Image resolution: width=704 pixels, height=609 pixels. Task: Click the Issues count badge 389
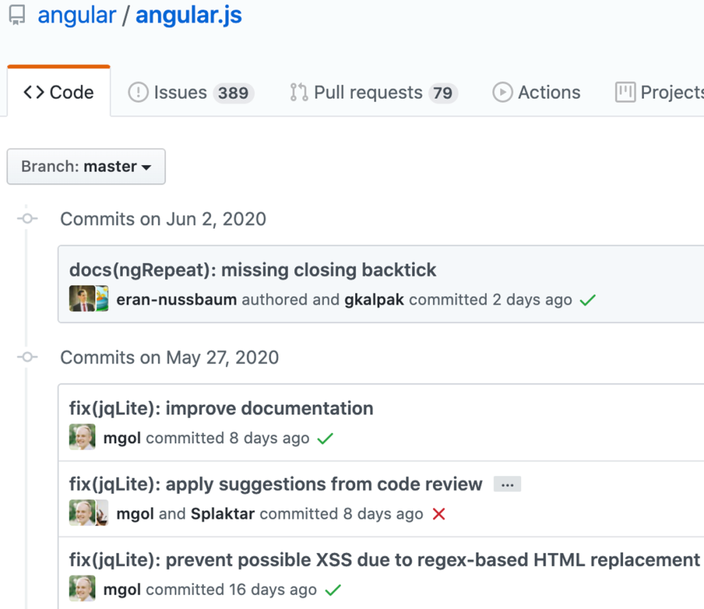point(233,93)
